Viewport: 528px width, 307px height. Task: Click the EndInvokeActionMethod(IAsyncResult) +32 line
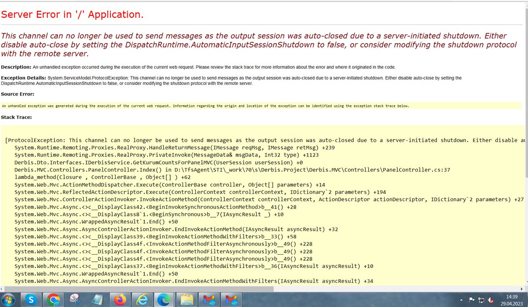point(176,229)
